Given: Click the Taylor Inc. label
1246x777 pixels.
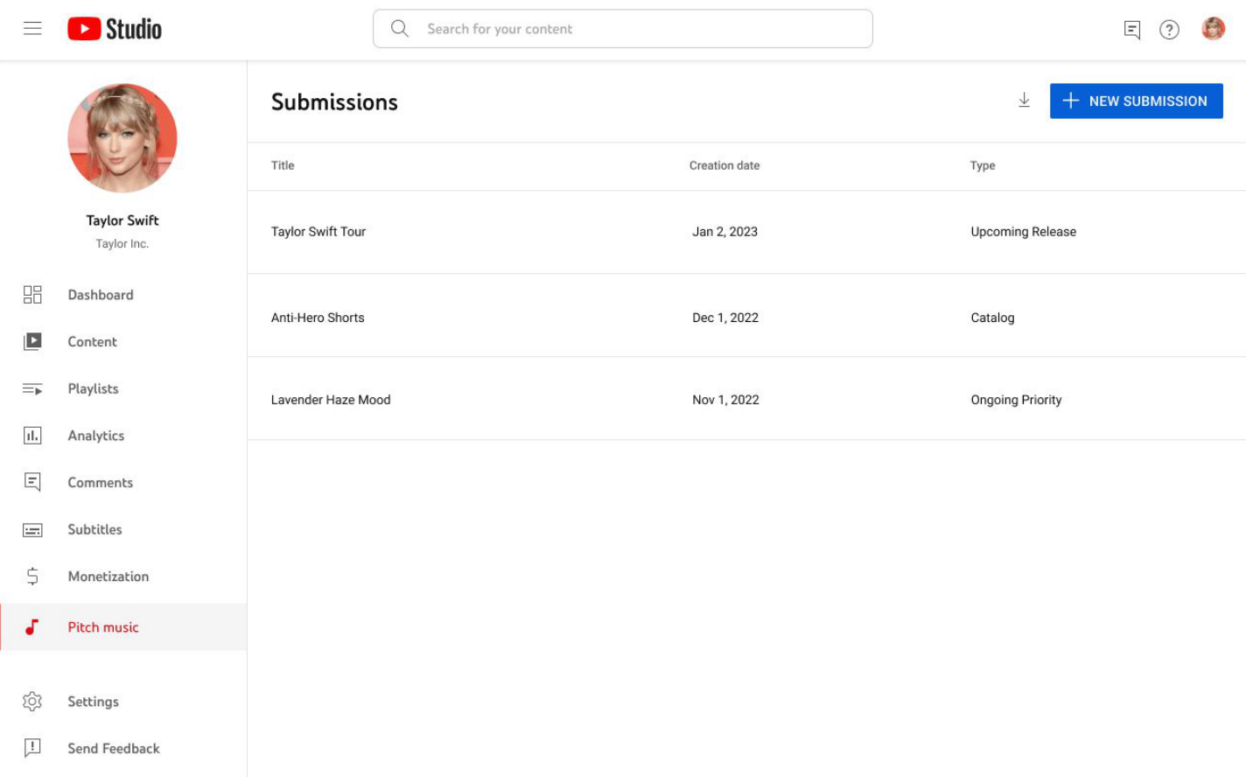Looking at the screenshot, I should point(122,243).
